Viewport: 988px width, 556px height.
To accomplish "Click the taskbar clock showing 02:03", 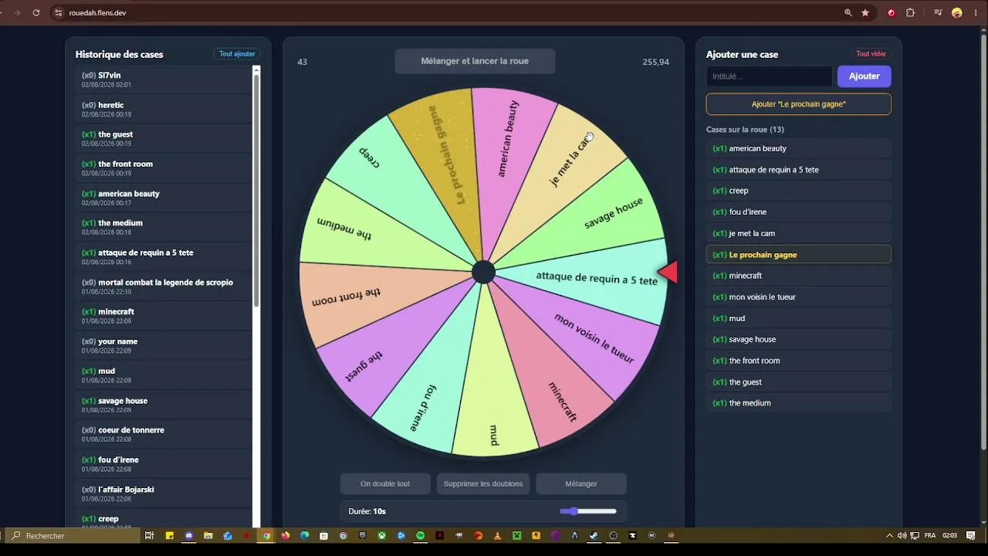I will point(950,535).
